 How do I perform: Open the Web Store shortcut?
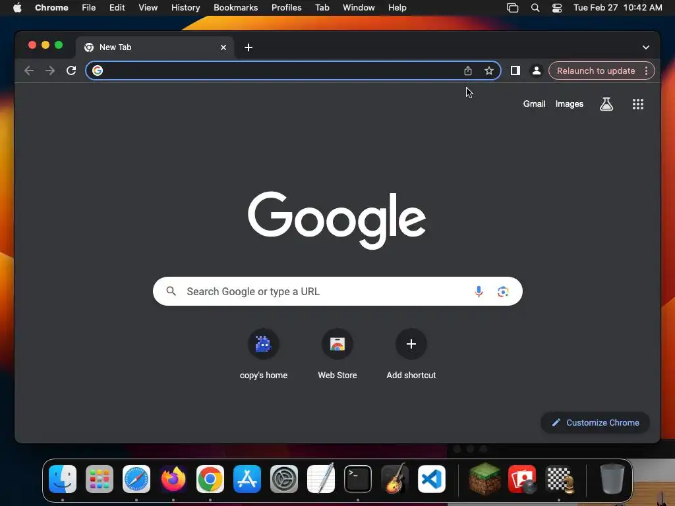pyautogui.click(x=337, y=354)
